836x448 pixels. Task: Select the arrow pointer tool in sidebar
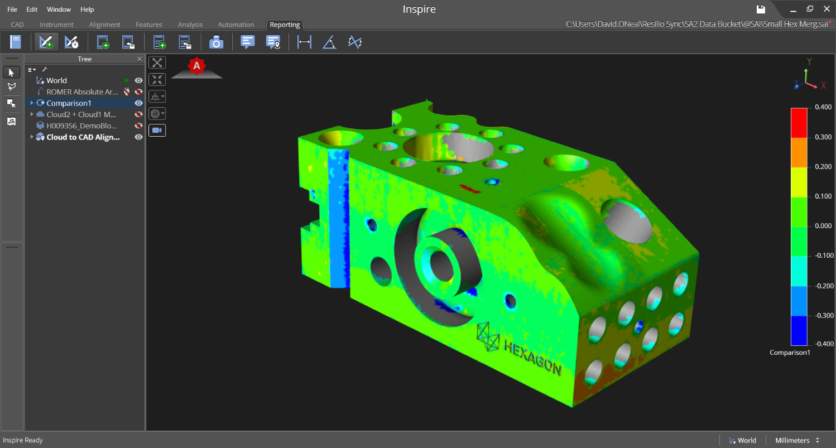pos(11,73)
